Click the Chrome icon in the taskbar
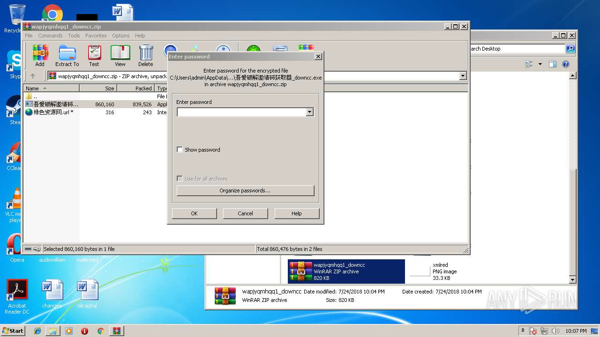600x337 pixels. (x=100, y=331)
